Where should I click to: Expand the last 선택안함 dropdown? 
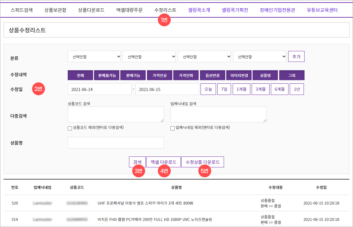point(259,56)
